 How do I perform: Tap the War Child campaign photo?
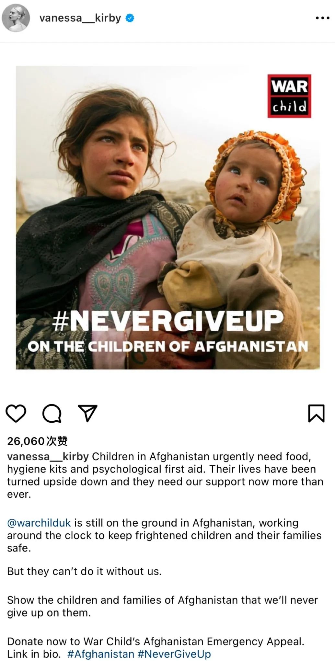click(167, 217)
